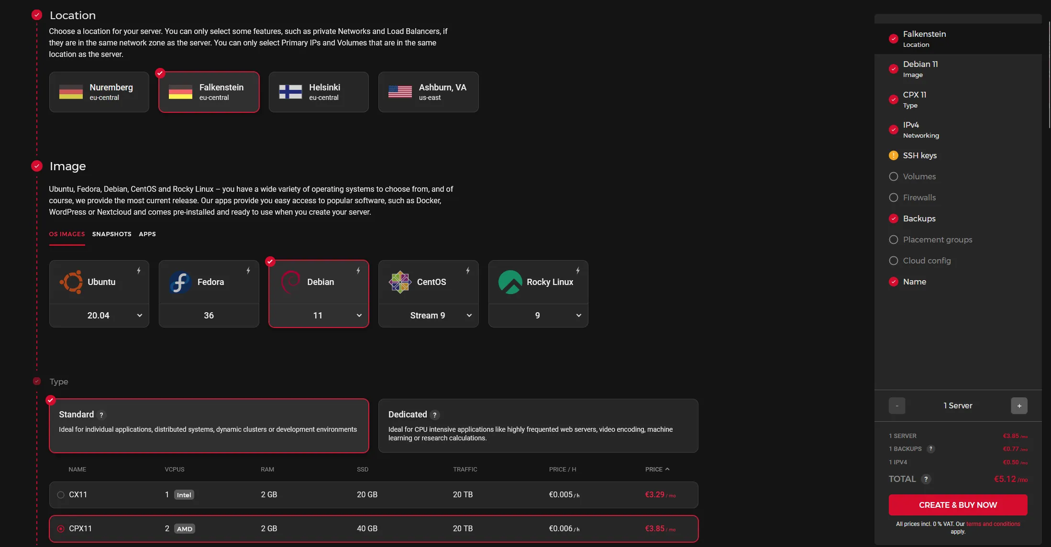The height and width of the screenshot is (547, 1051).
Task: Click the lightning bolt on Debian card
Action: (358, 271)
